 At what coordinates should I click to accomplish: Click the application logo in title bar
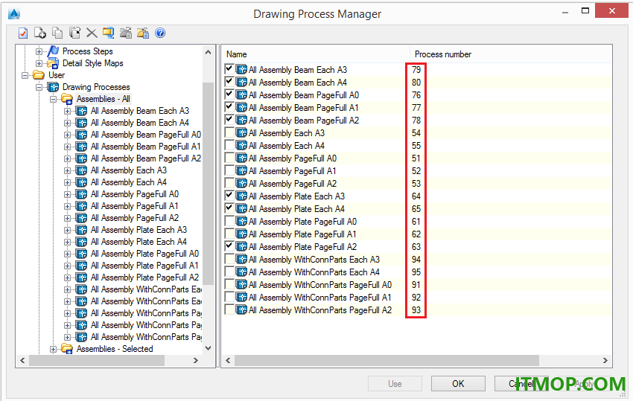coord(14,13)
